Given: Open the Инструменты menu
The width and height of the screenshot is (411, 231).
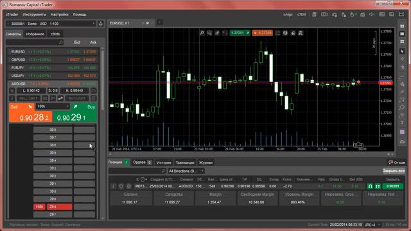Looking at the screenshot, I should 34,15.
